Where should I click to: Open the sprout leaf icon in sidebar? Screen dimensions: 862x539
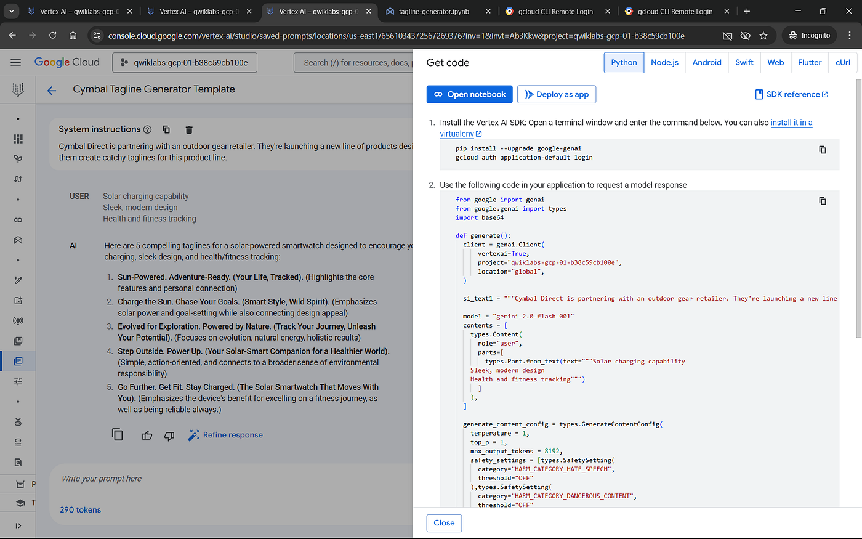18,159
